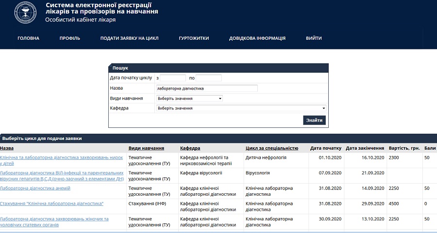This screenshot has width=437, height=233.
Task: Open Стажування "Клінічна лабораторна діагностика" link
Action: pos(51,203)
